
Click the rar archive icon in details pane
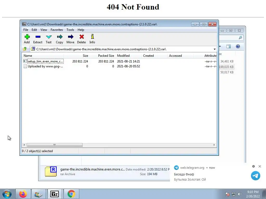click(51, 172)
